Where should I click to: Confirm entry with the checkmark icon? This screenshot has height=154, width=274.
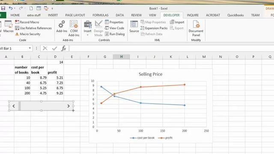(x=54, y=48)
